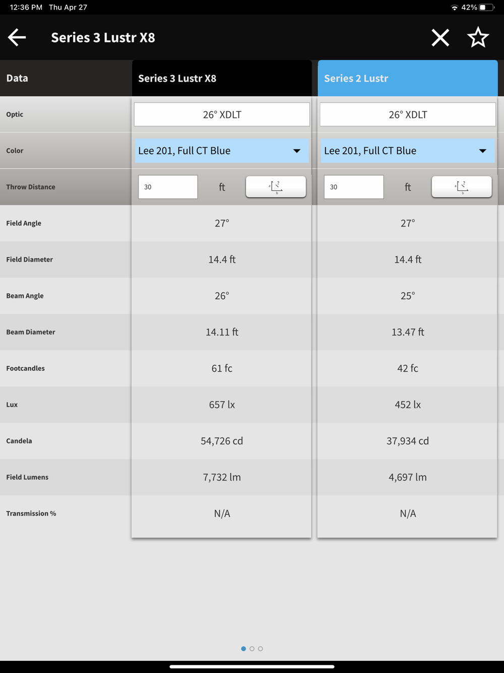This screenshot has width=504, height=673.
Task: Tap the Field Diameter row label
Action: 29,259
